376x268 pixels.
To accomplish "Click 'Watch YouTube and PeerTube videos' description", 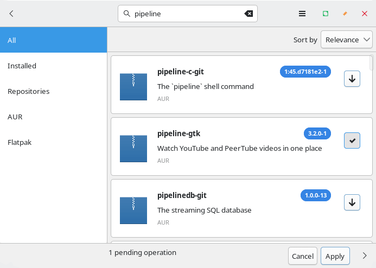I will pos(240,149).
